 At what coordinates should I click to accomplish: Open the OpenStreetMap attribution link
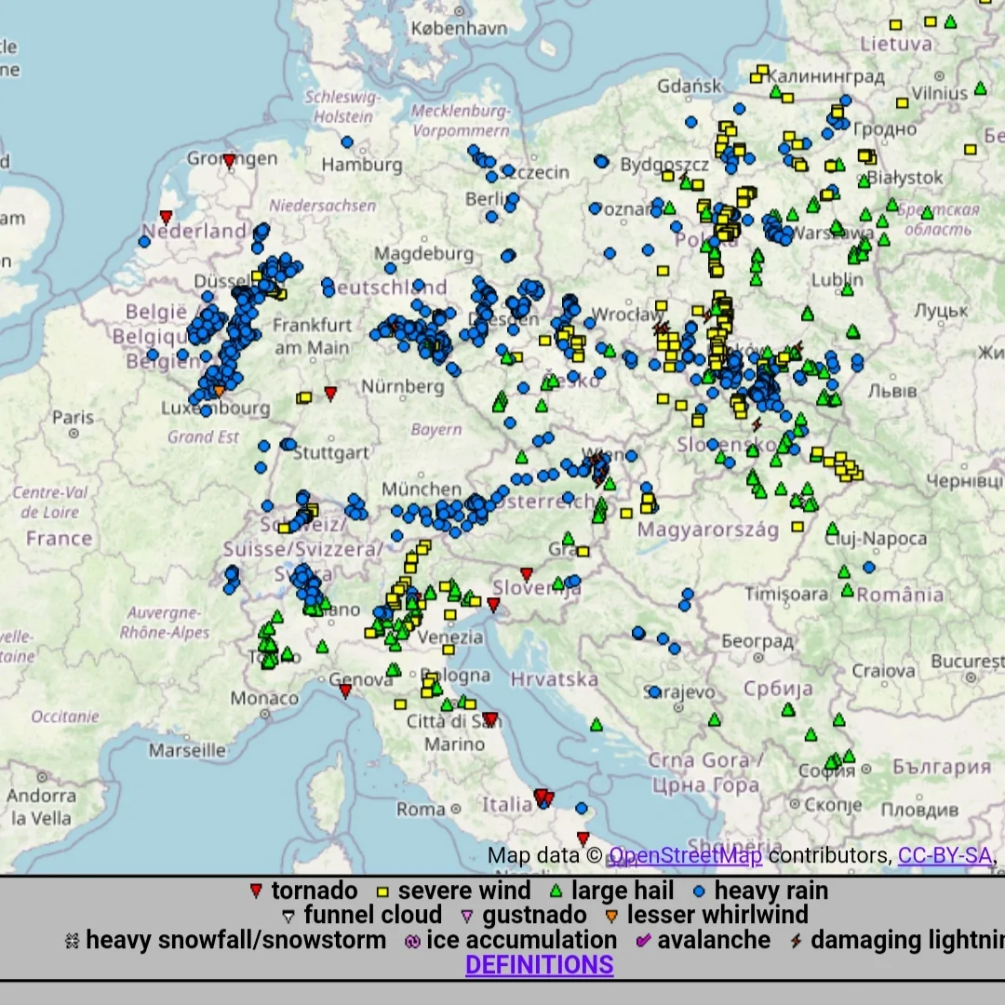pyautogui.click(x=685, y=856)
